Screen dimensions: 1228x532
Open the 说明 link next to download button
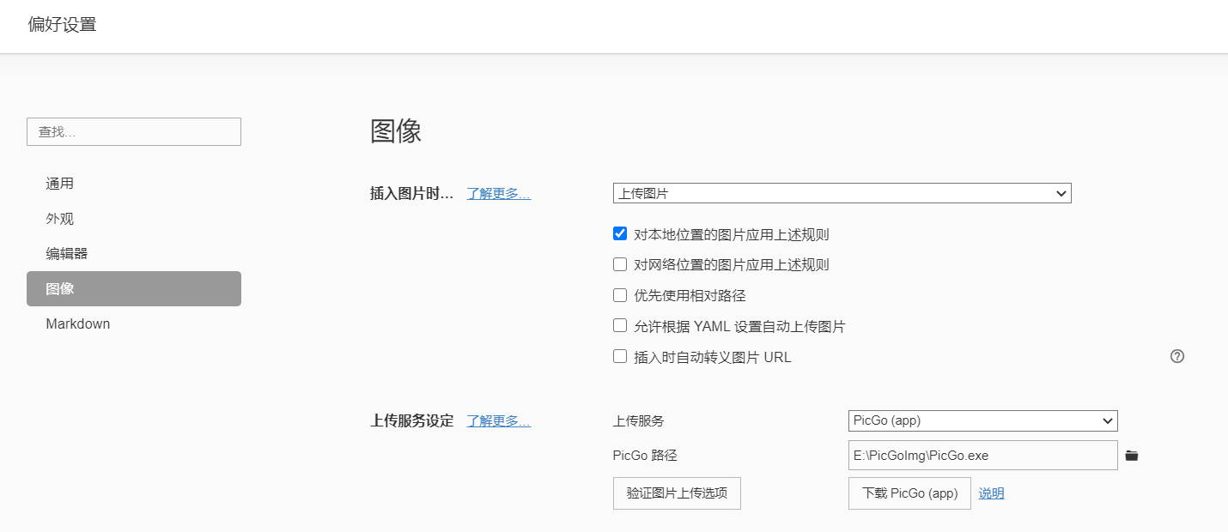(x=991, y=493)
